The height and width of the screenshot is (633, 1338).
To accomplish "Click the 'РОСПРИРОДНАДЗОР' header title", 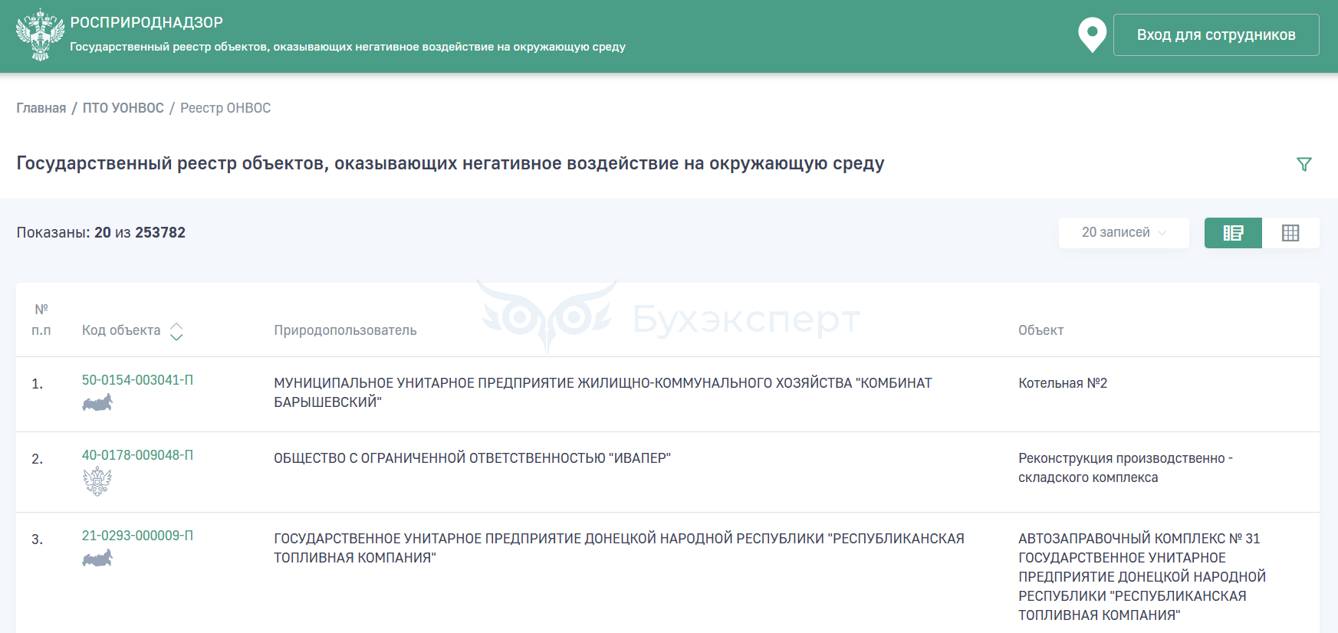I will tap(146, 23).
